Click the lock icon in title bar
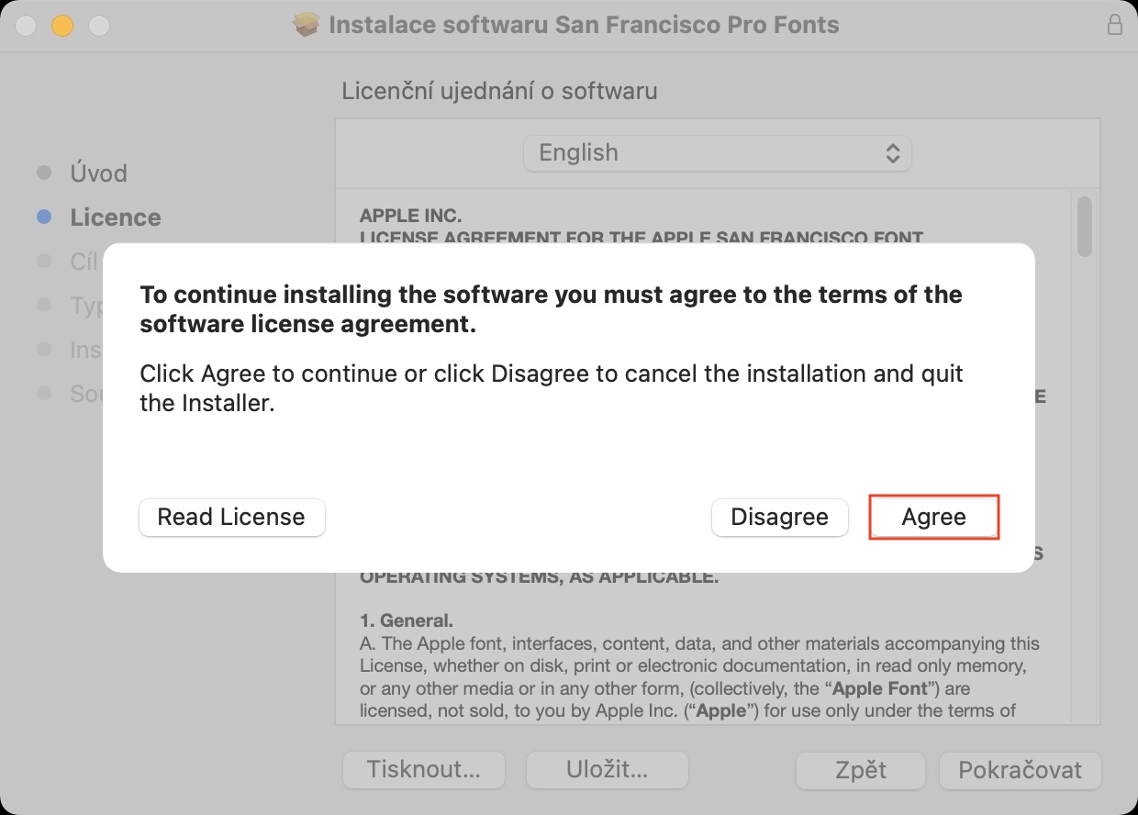The width and height of the screenshot is (1138, 815). (1115, 25)
